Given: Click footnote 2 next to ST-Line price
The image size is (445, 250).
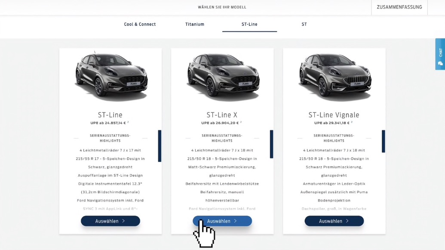Looking at the screenshot, I should click(128, 122).
